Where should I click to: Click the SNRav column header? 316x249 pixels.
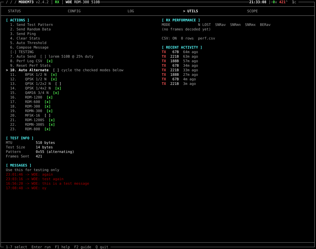point(220,25)
